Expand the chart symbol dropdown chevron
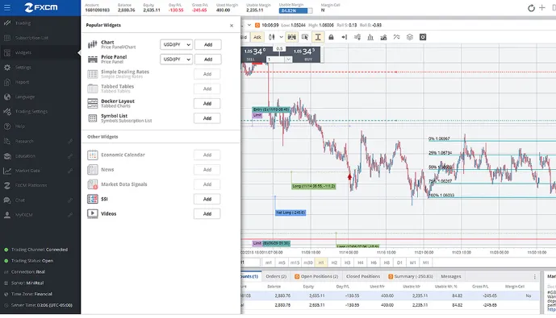 249,25
